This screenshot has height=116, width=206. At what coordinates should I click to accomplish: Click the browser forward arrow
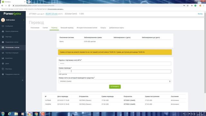point(6,6)
